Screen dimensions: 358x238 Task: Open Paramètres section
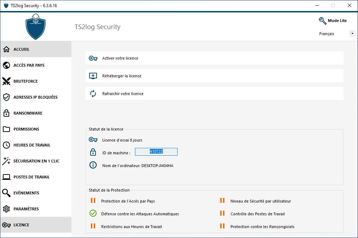click(x=36, y=209)
